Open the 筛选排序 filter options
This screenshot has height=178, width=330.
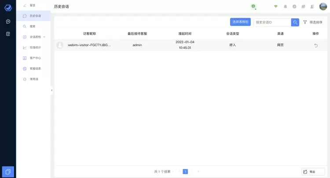[x=313, y=22]
